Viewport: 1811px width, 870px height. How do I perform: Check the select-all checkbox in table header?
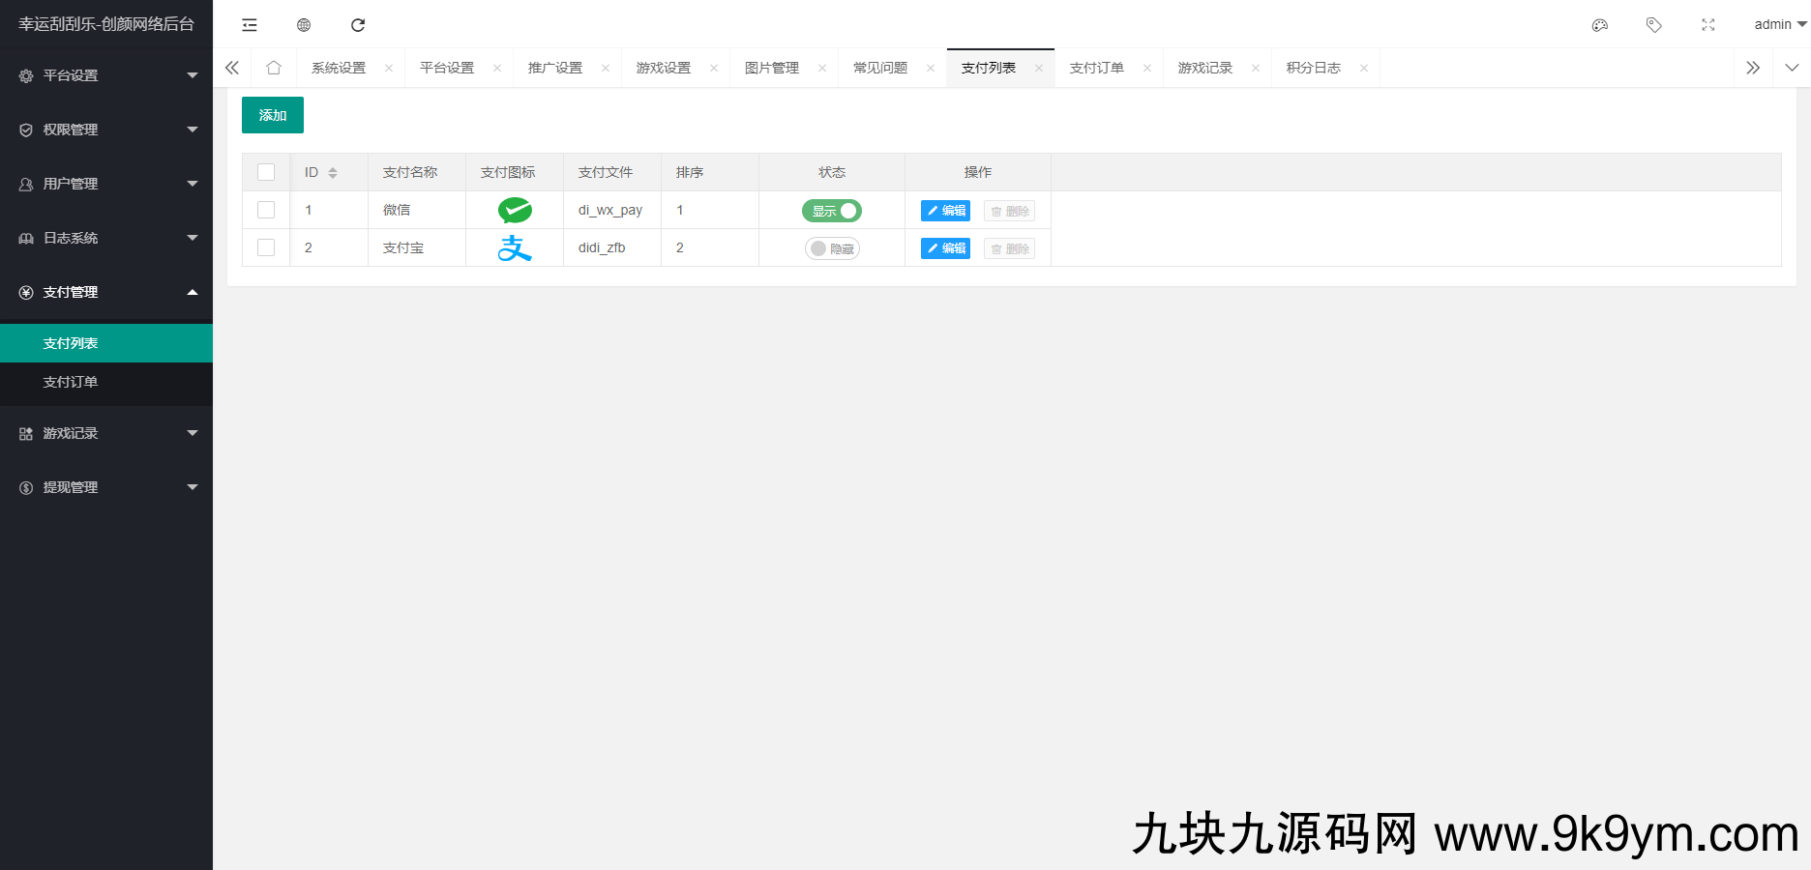click(x=266, y=171)
